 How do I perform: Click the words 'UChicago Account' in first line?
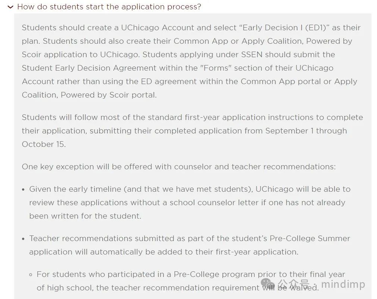pos(158,28)
